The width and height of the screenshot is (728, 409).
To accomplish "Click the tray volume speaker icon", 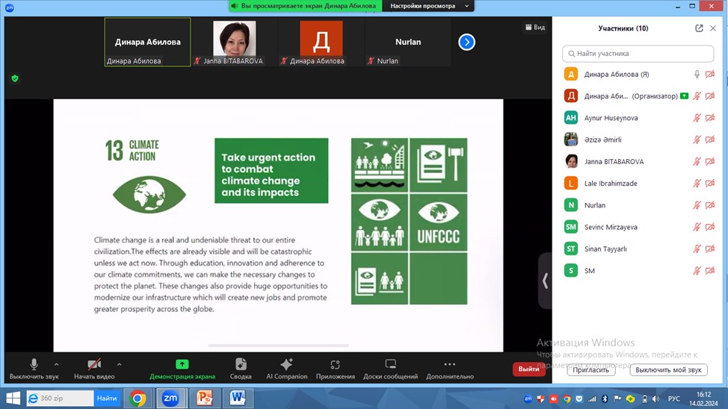I will pos(655,399).
